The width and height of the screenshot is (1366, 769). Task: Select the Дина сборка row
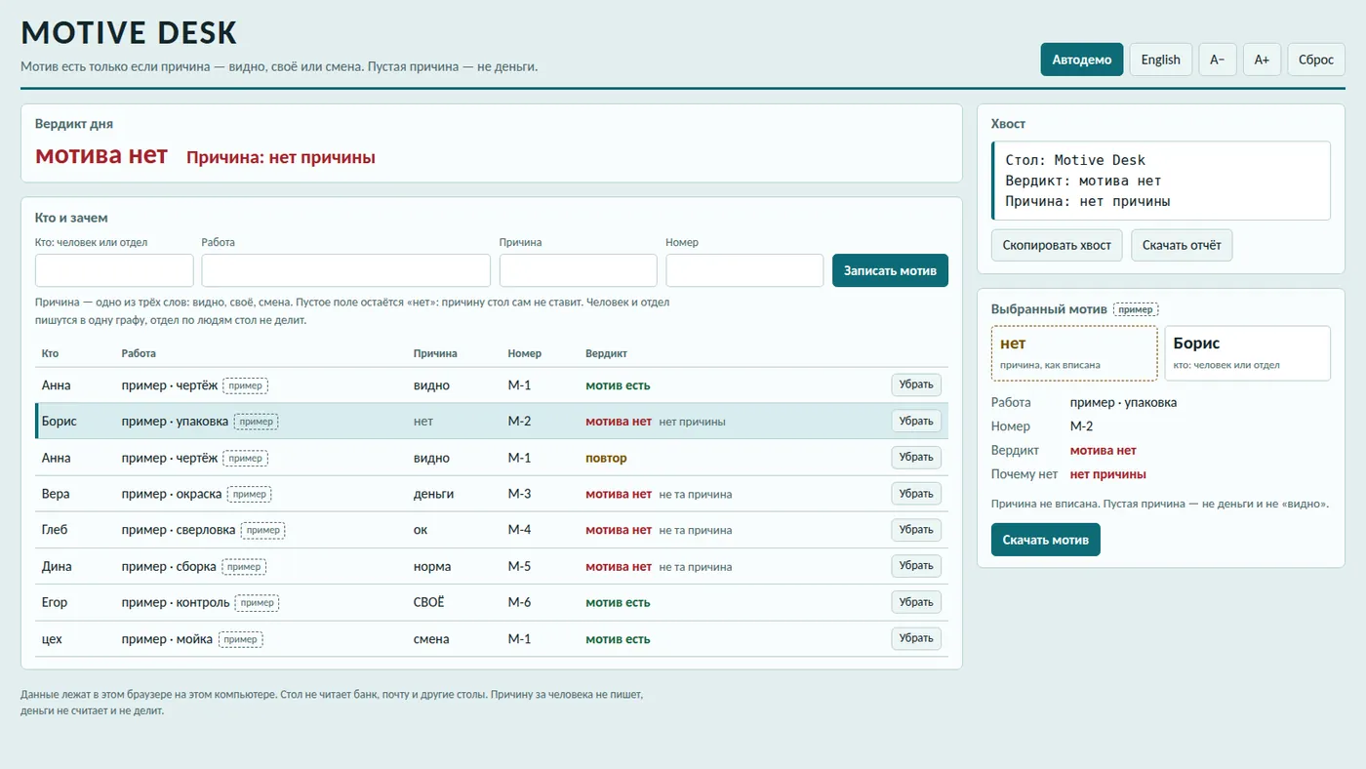(492, 566)
